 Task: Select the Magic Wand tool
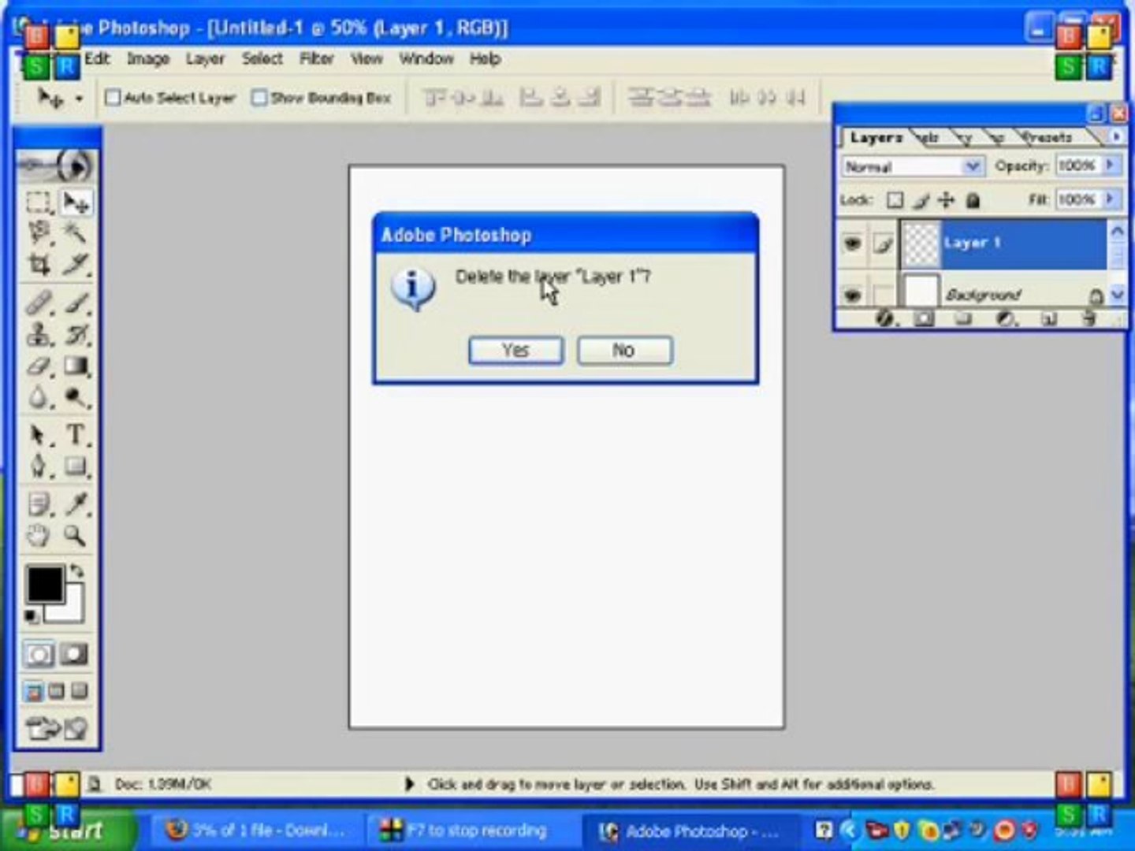[x=76, y=232]
